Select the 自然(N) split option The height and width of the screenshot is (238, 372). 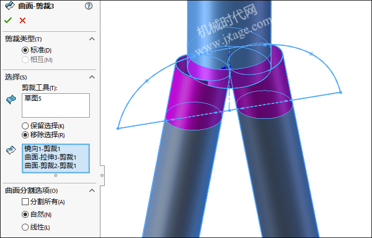coord(25,215)
